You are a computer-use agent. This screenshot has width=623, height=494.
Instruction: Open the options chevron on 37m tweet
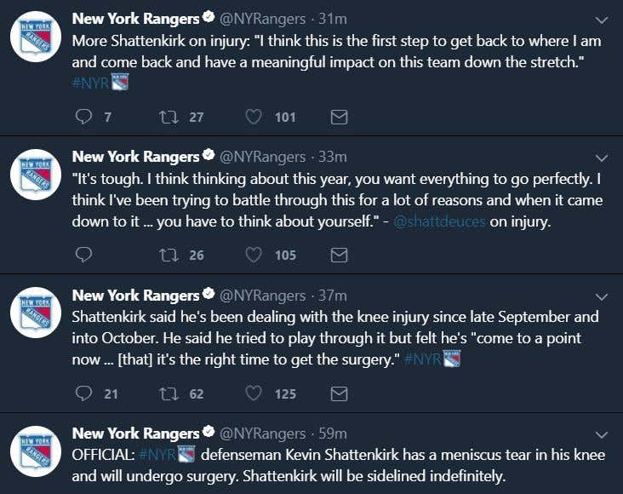602,296
